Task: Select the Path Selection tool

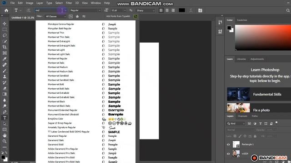Action: point(5,124)
